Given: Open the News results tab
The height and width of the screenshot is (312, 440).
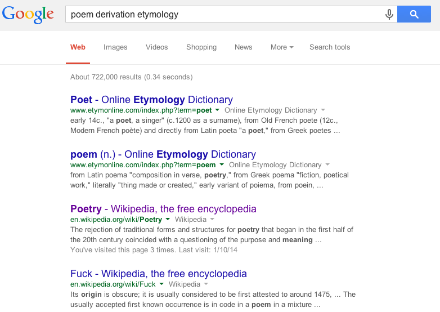Looking at the screenshot, I should coord(243,47).
